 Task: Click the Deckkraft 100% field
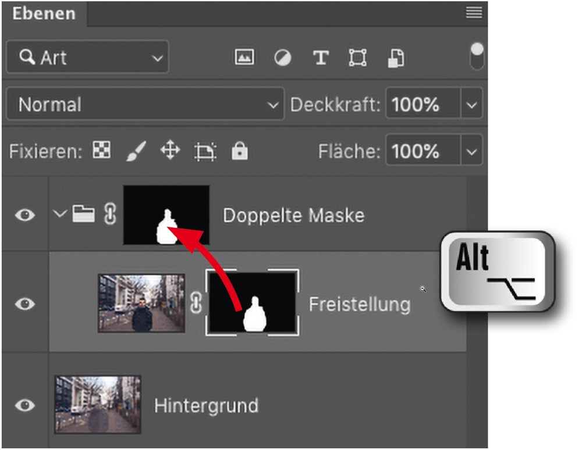(x=423, y=104)
